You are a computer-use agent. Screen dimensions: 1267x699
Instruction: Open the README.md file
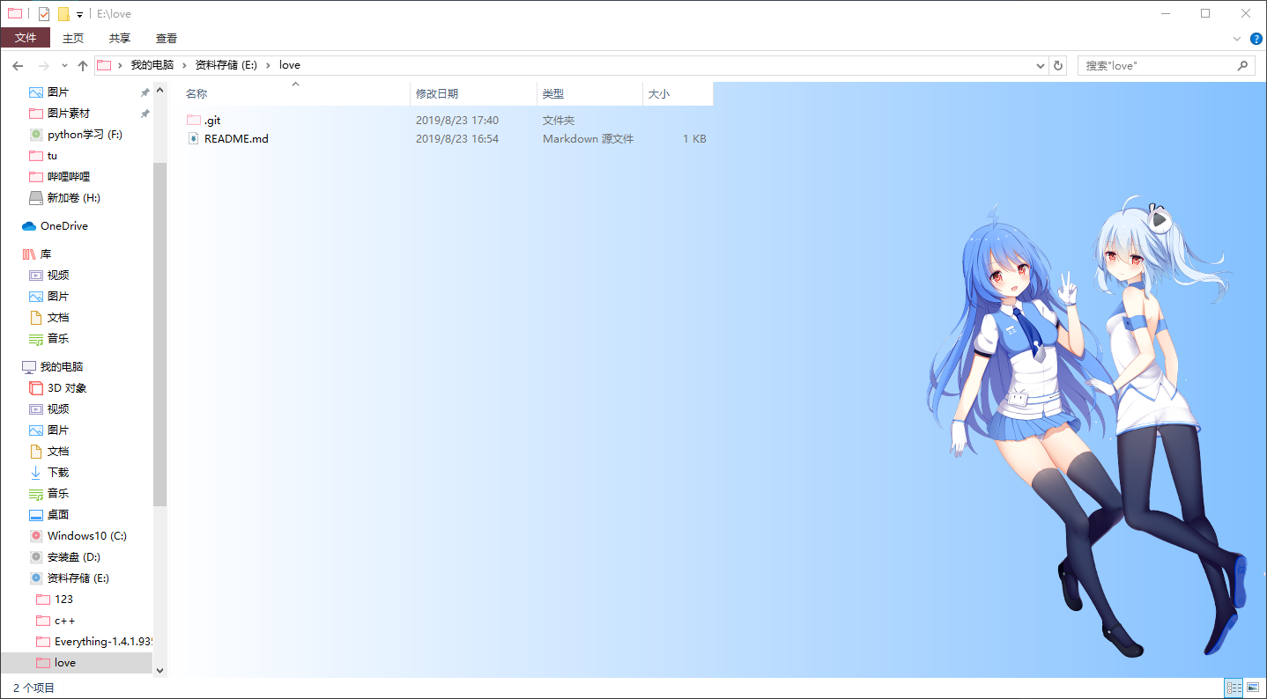pyautogui.click(x=236, y=139)
